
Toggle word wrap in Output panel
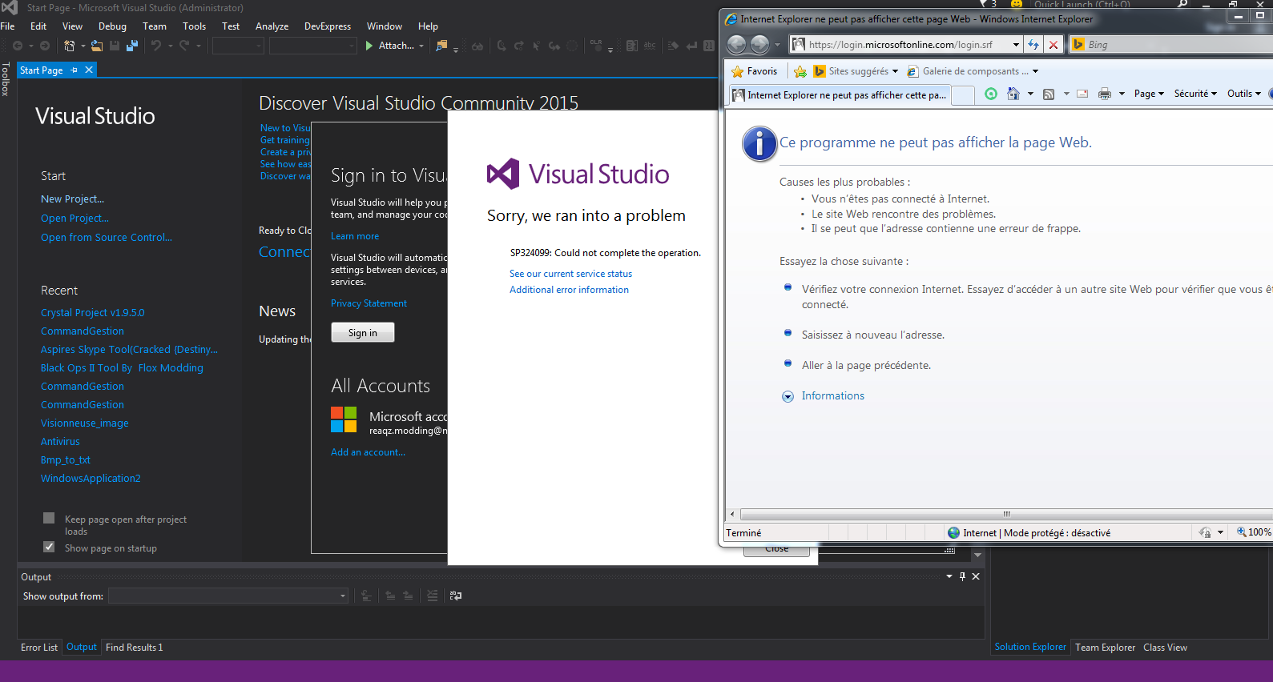tap(456, 596)
